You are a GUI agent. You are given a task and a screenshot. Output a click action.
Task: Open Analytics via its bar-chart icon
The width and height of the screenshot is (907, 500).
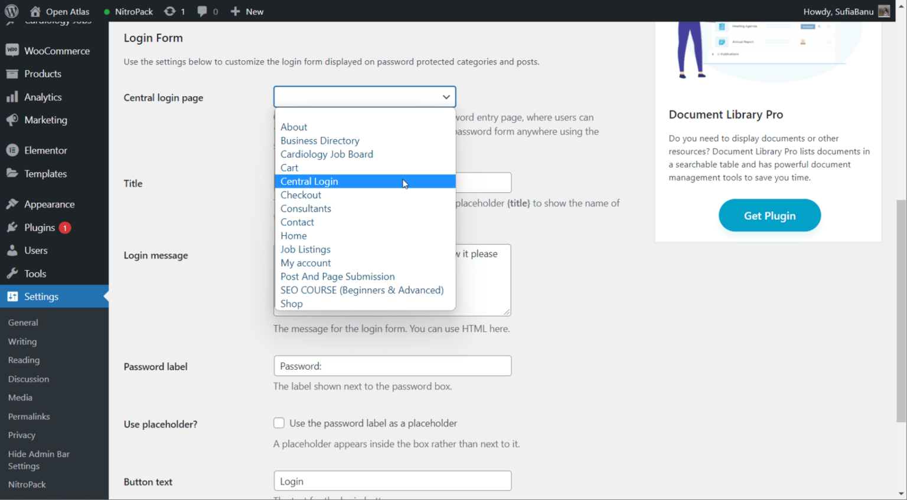tap(12, 97)
